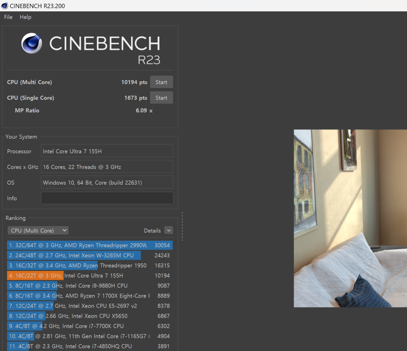Click the ranking score 3891
407x351 pixels.
(x=163, y=346)
